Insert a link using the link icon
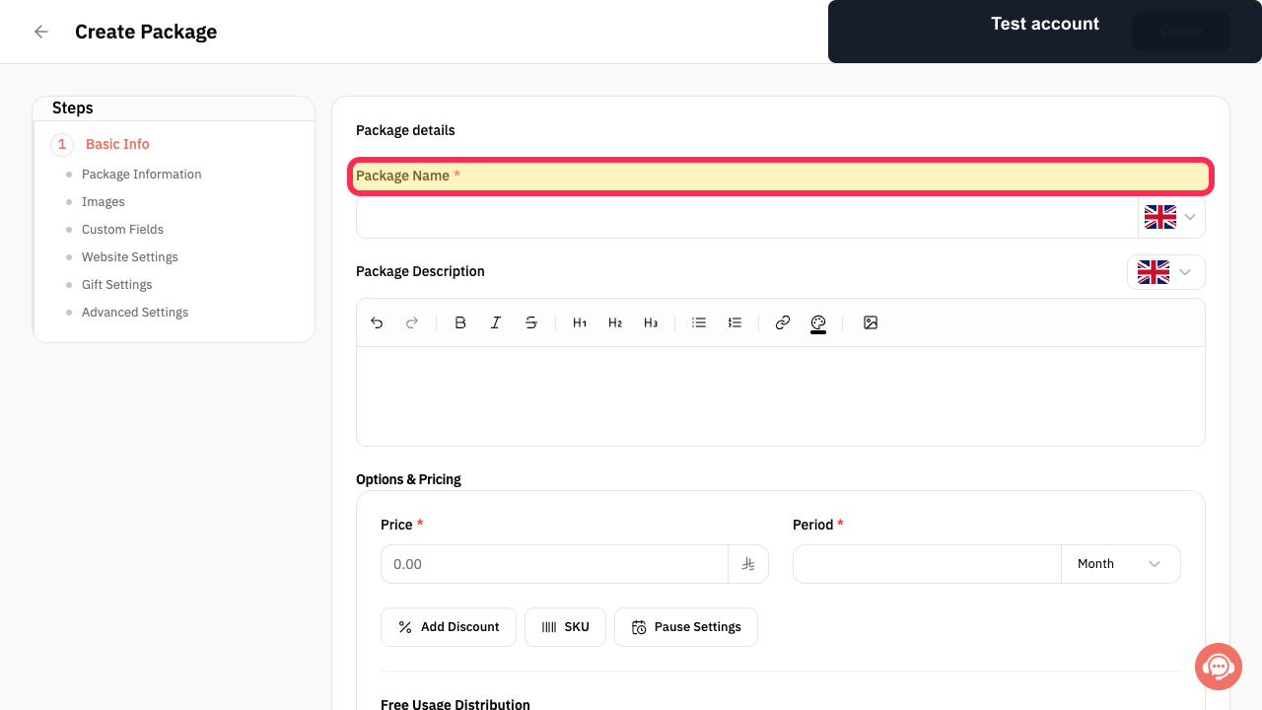 click(x=783, y=322)
